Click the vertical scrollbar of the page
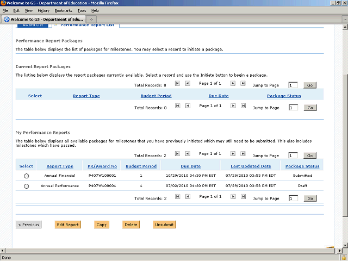348x261 pixels. coord(344,136)
